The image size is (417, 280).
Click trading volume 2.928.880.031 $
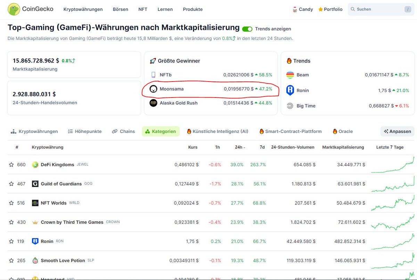pos(34,94)
